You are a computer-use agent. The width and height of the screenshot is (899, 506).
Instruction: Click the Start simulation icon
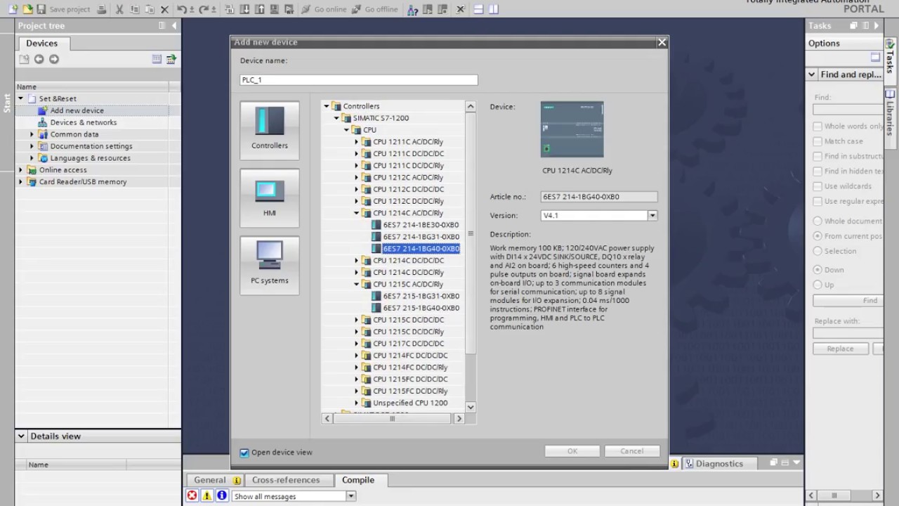pyautogui.click(x=274, y=9)
